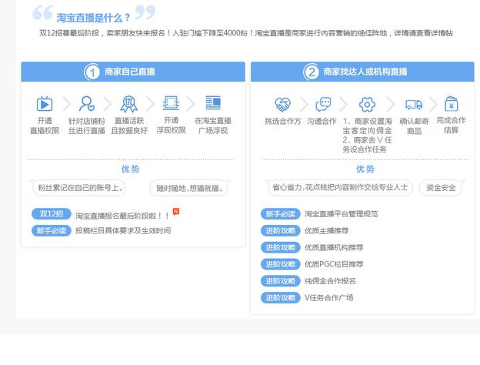Screen dimensions: 480x365
Task: Open the V任务合作广场 link
Action: (328, 297)
